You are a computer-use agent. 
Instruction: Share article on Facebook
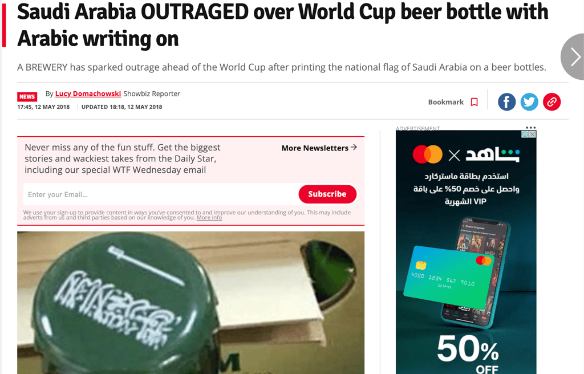[506, 101]
